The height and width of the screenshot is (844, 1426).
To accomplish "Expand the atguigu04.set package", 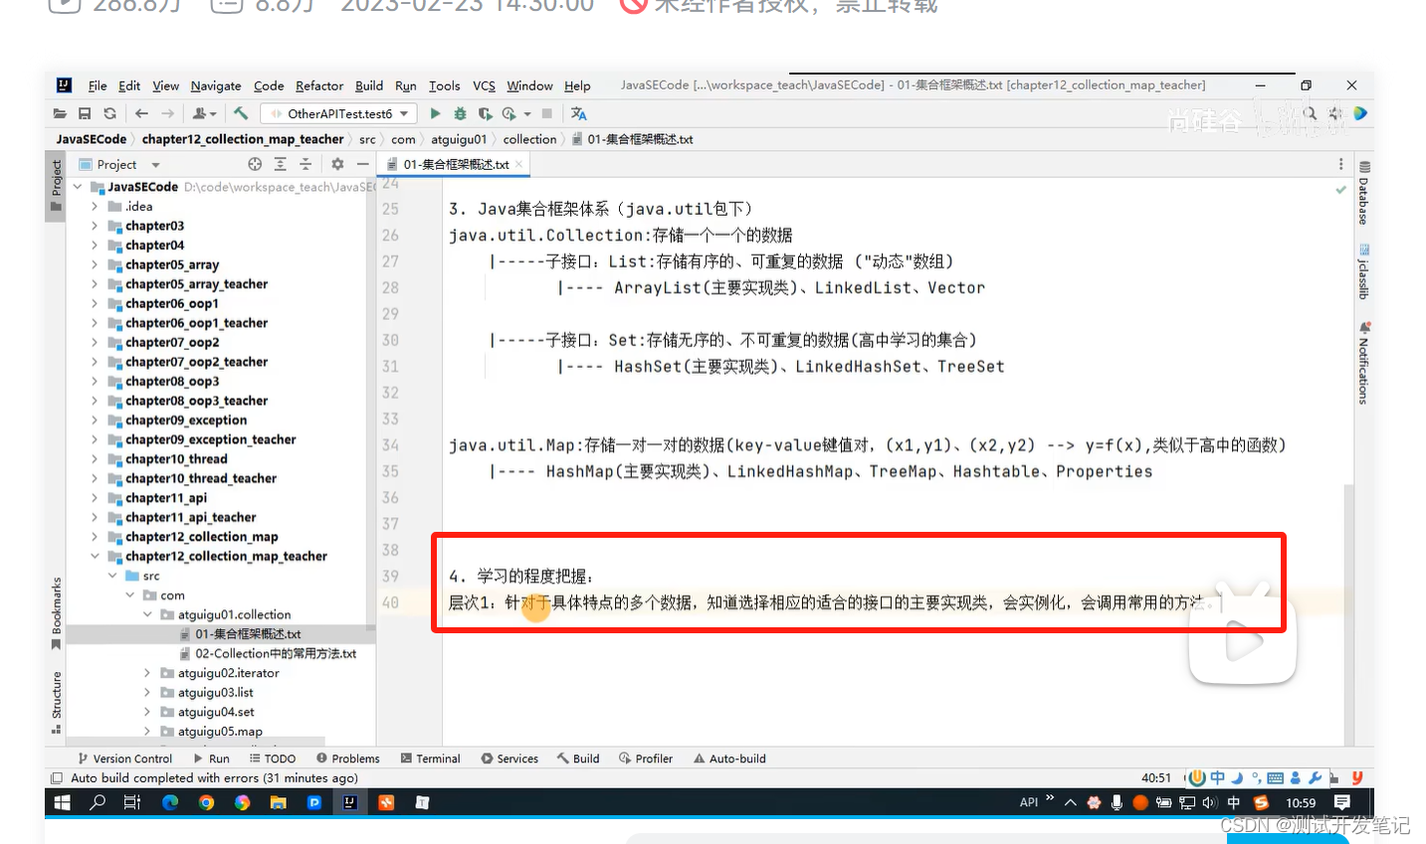I will [x=147, y=712].
